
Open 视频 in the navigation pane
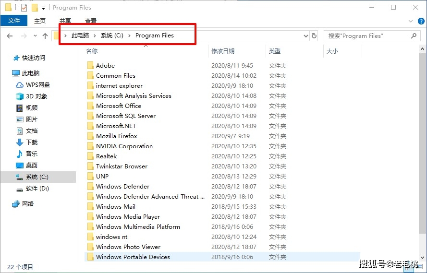27,108
